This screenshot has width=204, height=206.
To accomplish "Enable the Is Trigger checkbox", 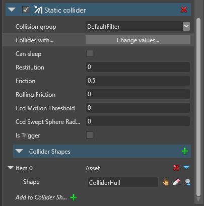I will pos(90,135).
